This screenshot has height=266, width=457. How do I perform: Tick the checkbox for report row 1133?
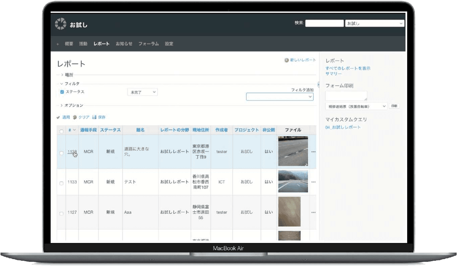click(x=62, y=183)
